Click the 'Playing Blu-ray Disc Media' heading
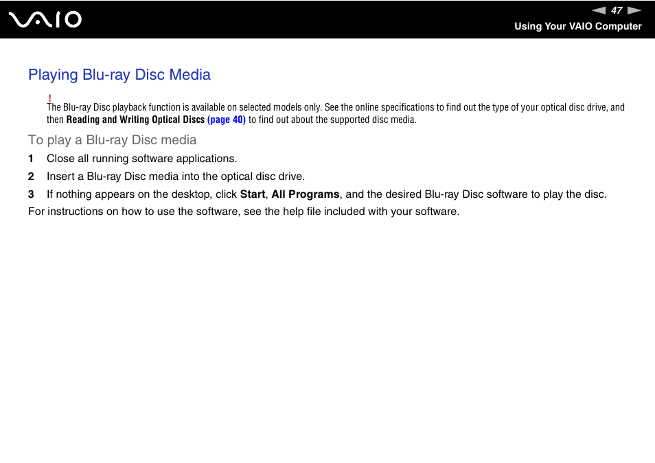655x463 pixels. pyautogui.click(x=119, y=75)
